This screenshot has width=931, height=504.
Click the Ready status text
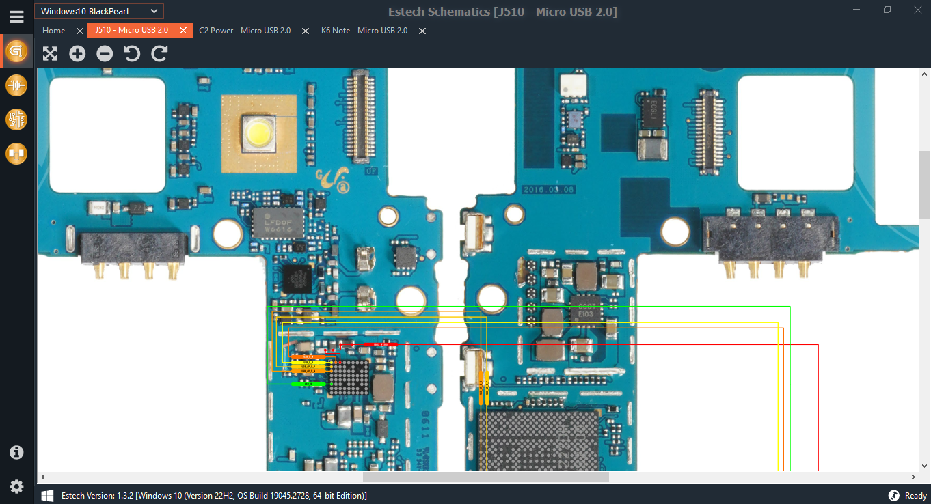click(x=916, y=495)
